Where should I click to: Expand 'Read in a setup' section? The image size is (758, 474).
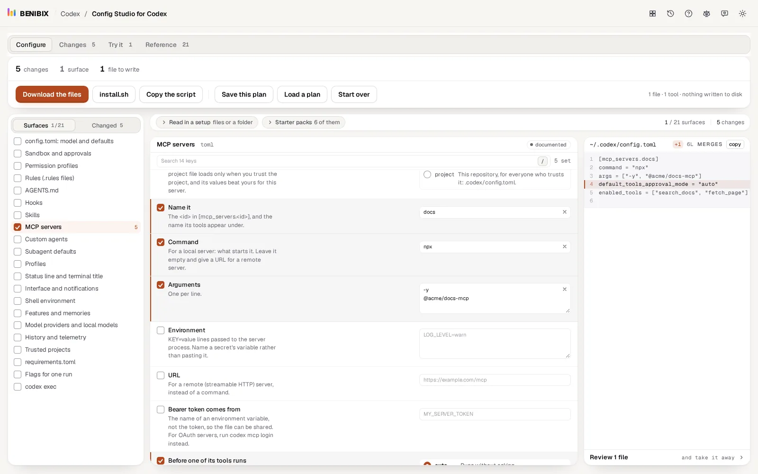207,122
